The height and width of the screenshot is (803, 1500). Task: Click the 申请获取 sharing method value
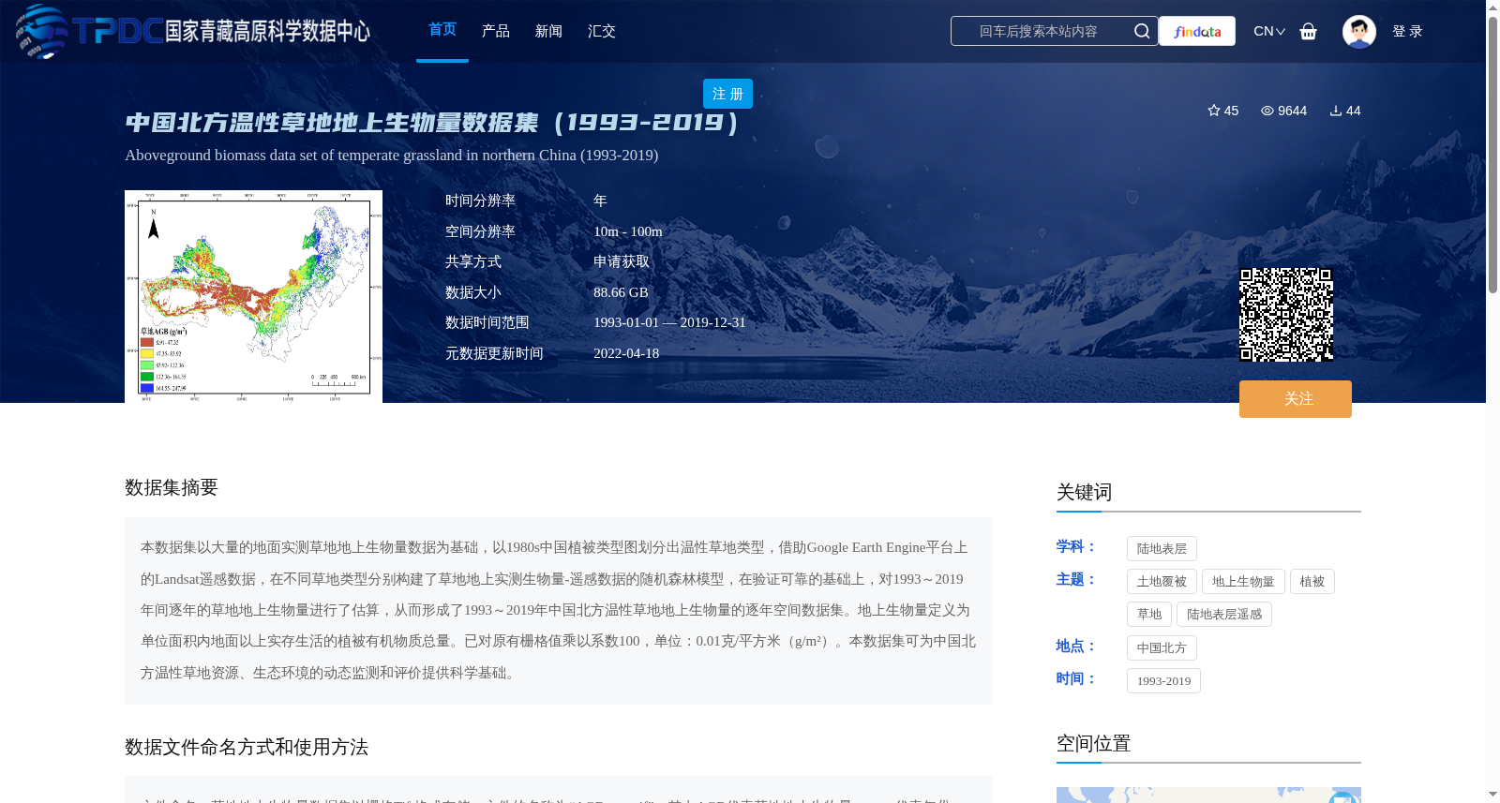coord(622,261)
